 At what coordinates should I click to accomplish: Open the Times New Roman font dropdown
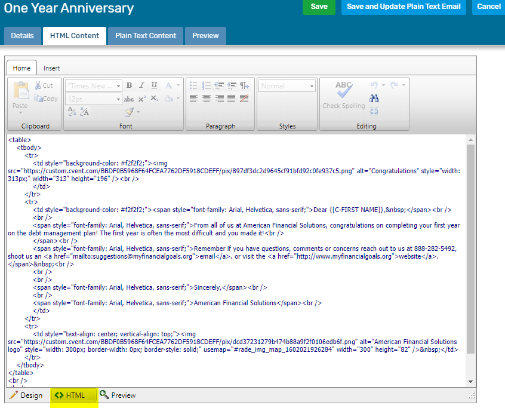(x=93, y=86)
